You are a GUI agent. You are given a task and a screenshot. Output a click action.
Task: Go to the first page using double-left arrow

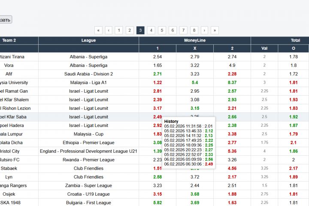[99, 30]
